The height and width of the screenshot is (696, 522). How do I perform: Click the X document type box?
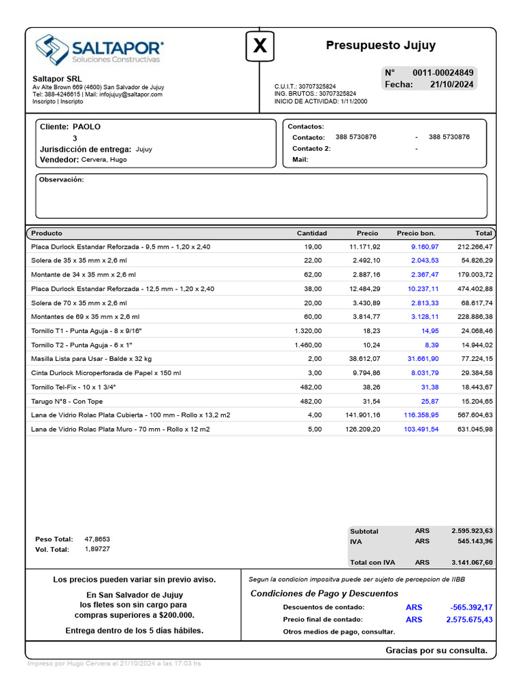pos(260,46)
